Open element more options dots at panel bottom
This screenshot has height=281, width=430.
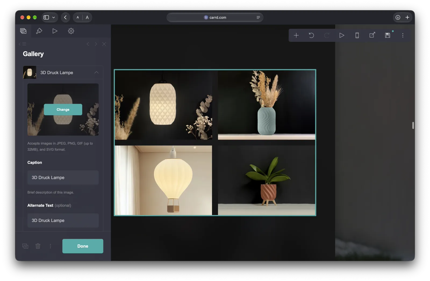50,246
